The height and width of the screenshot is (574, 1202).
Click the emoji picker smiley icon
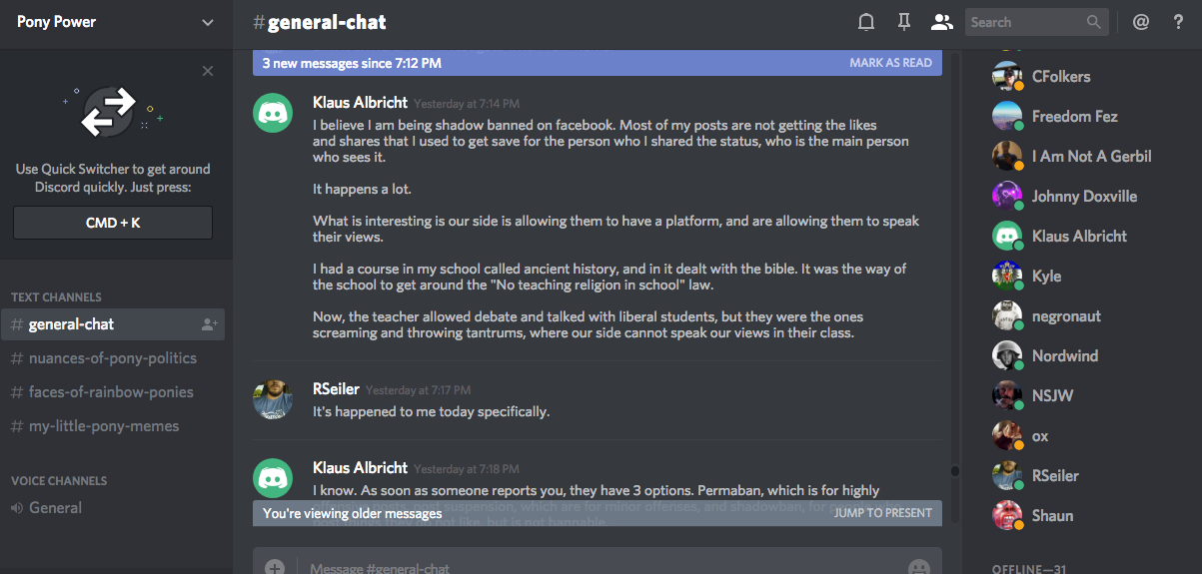[x=918, y=567]
